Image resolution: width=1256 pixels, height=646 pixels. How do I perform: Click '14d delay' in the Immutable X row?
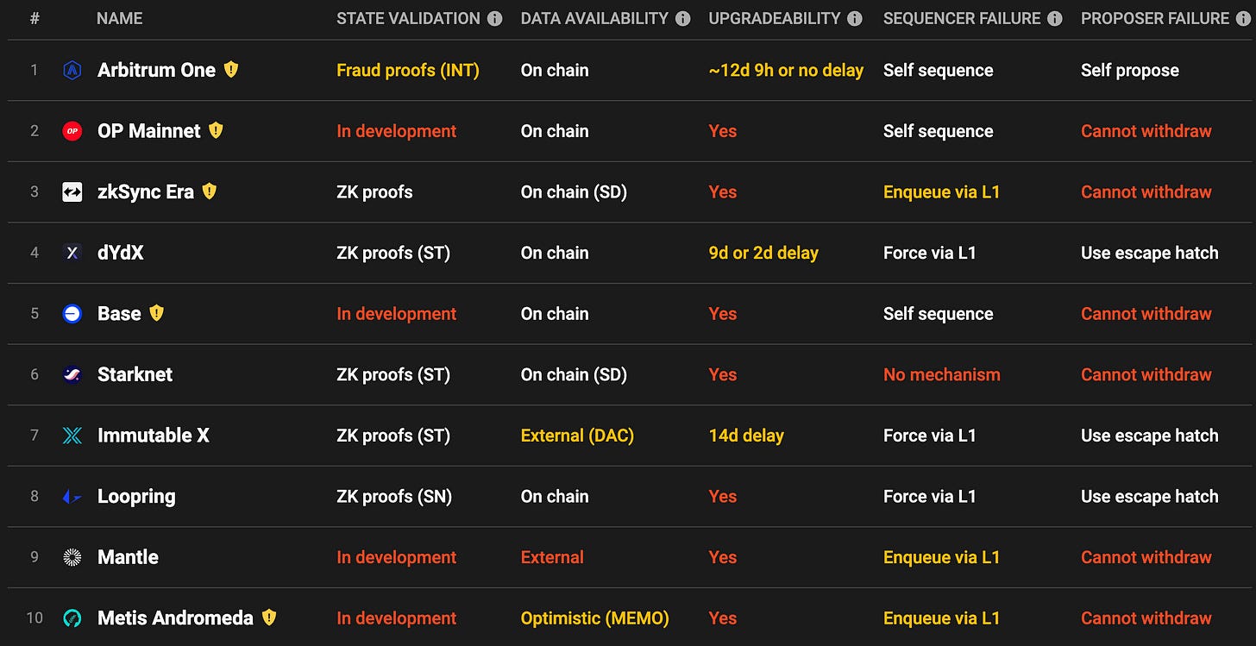[746, 436]
